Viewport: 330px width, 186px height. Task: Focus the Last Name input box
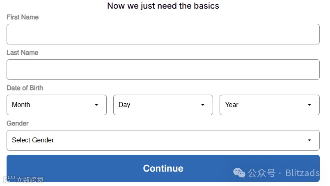[x=163, y=70]
